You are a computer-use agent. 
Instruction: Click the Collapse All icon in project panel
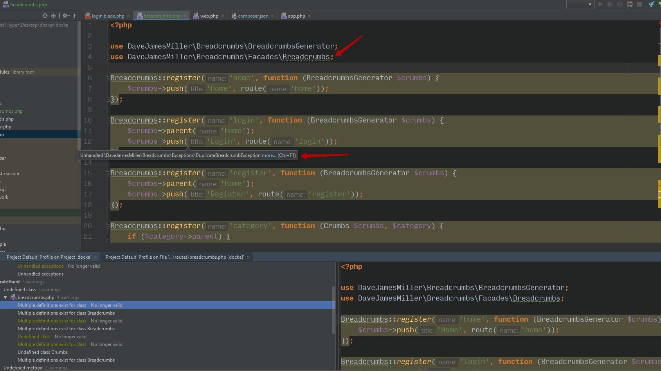coord(54,16)
